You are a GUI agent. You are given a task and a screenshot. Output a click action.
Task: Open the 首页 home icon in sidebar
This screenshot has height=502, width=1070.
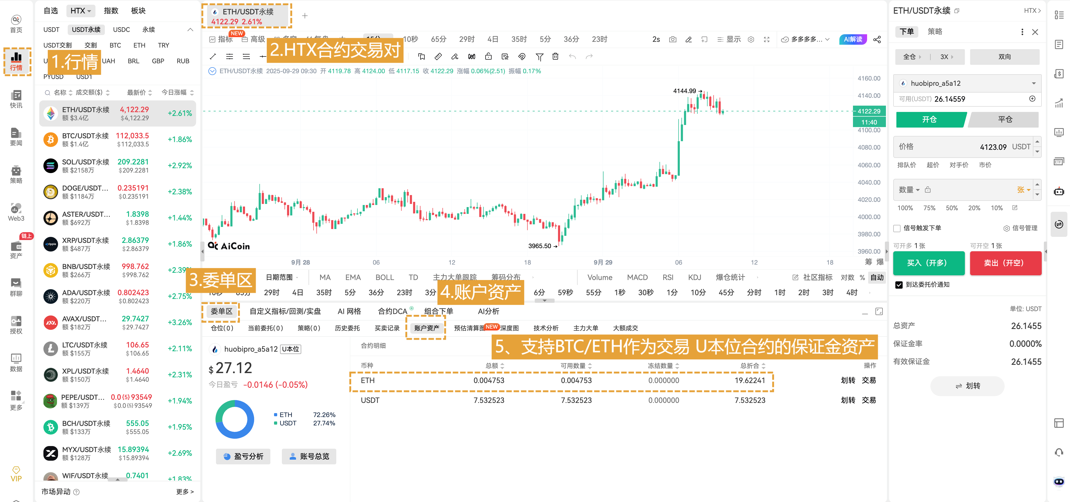(x=16, y=24)
